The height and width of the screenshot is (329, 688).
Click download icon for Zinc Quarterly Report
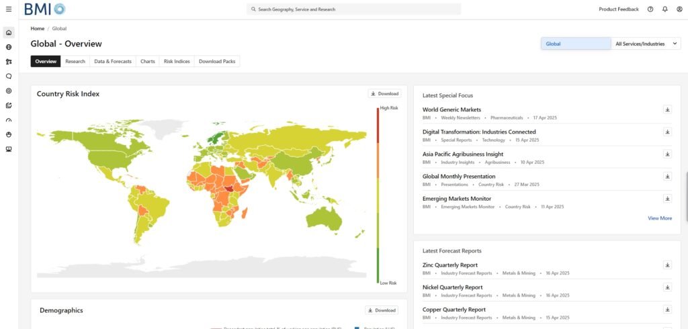(x=667, y=265)
